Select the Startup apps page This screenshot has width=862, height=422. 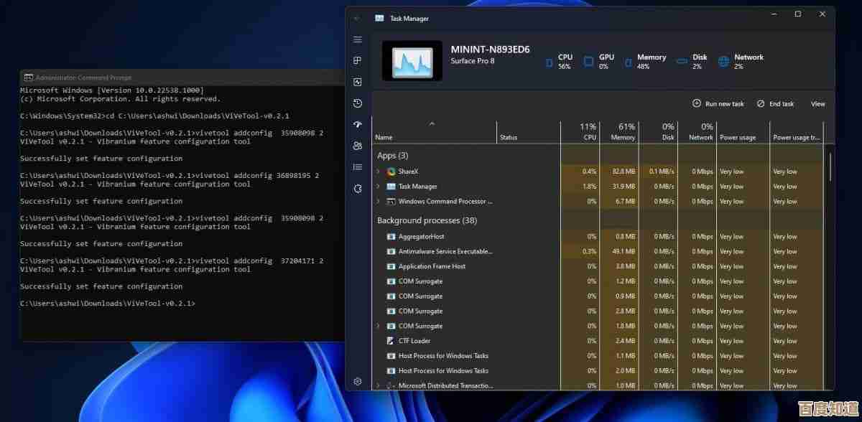(357, 124)
